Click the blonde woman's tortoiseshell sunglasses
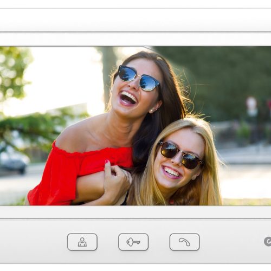The height and width of the screenshot is (271, 271). (x=180, y=155)
